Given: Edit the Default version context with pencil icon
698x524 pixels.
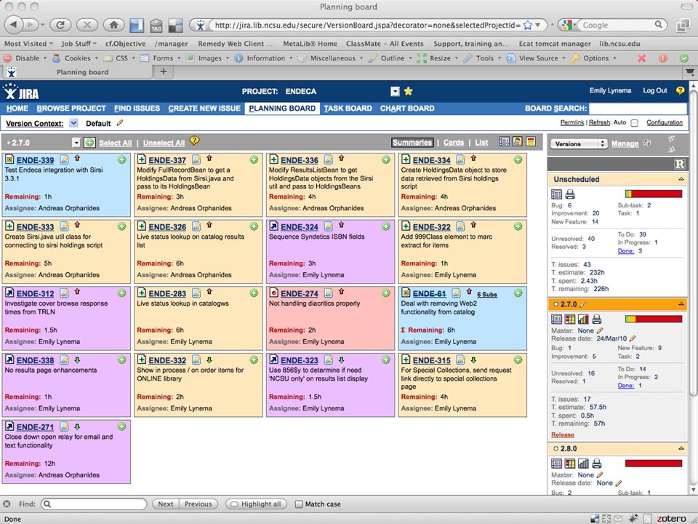Looking at the screenshot, I should click(x=119, y=123).
